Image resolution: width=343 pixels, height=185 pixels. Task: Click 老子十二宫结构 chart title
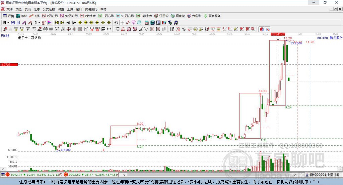tap(29, 38)
